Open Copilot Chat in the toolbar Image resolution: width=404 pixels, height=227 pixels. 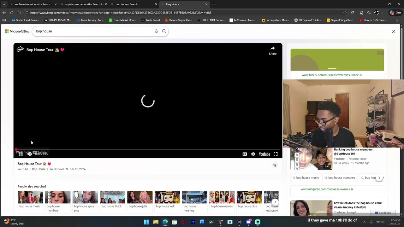coord(395,13)
